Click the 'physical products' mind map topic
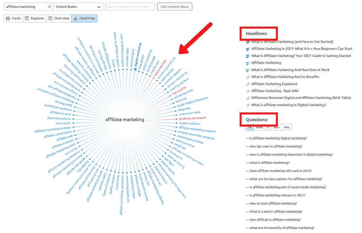The height and width of the screenshot is (233, 362). click(59, 118)
